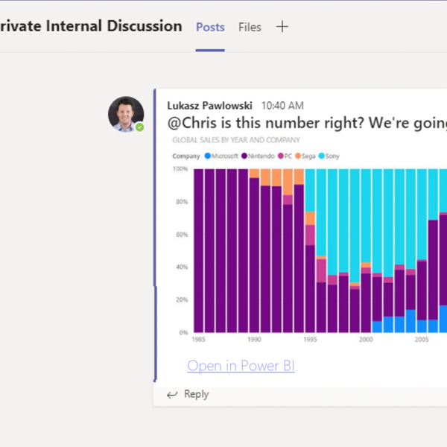447x447 pixels.
Task: Click the 1990 bar in chart
Action: tap(254, 250)
